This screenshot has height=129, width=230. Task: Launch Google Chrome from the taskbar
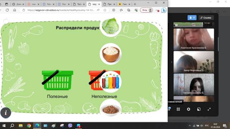click(29, 126)
